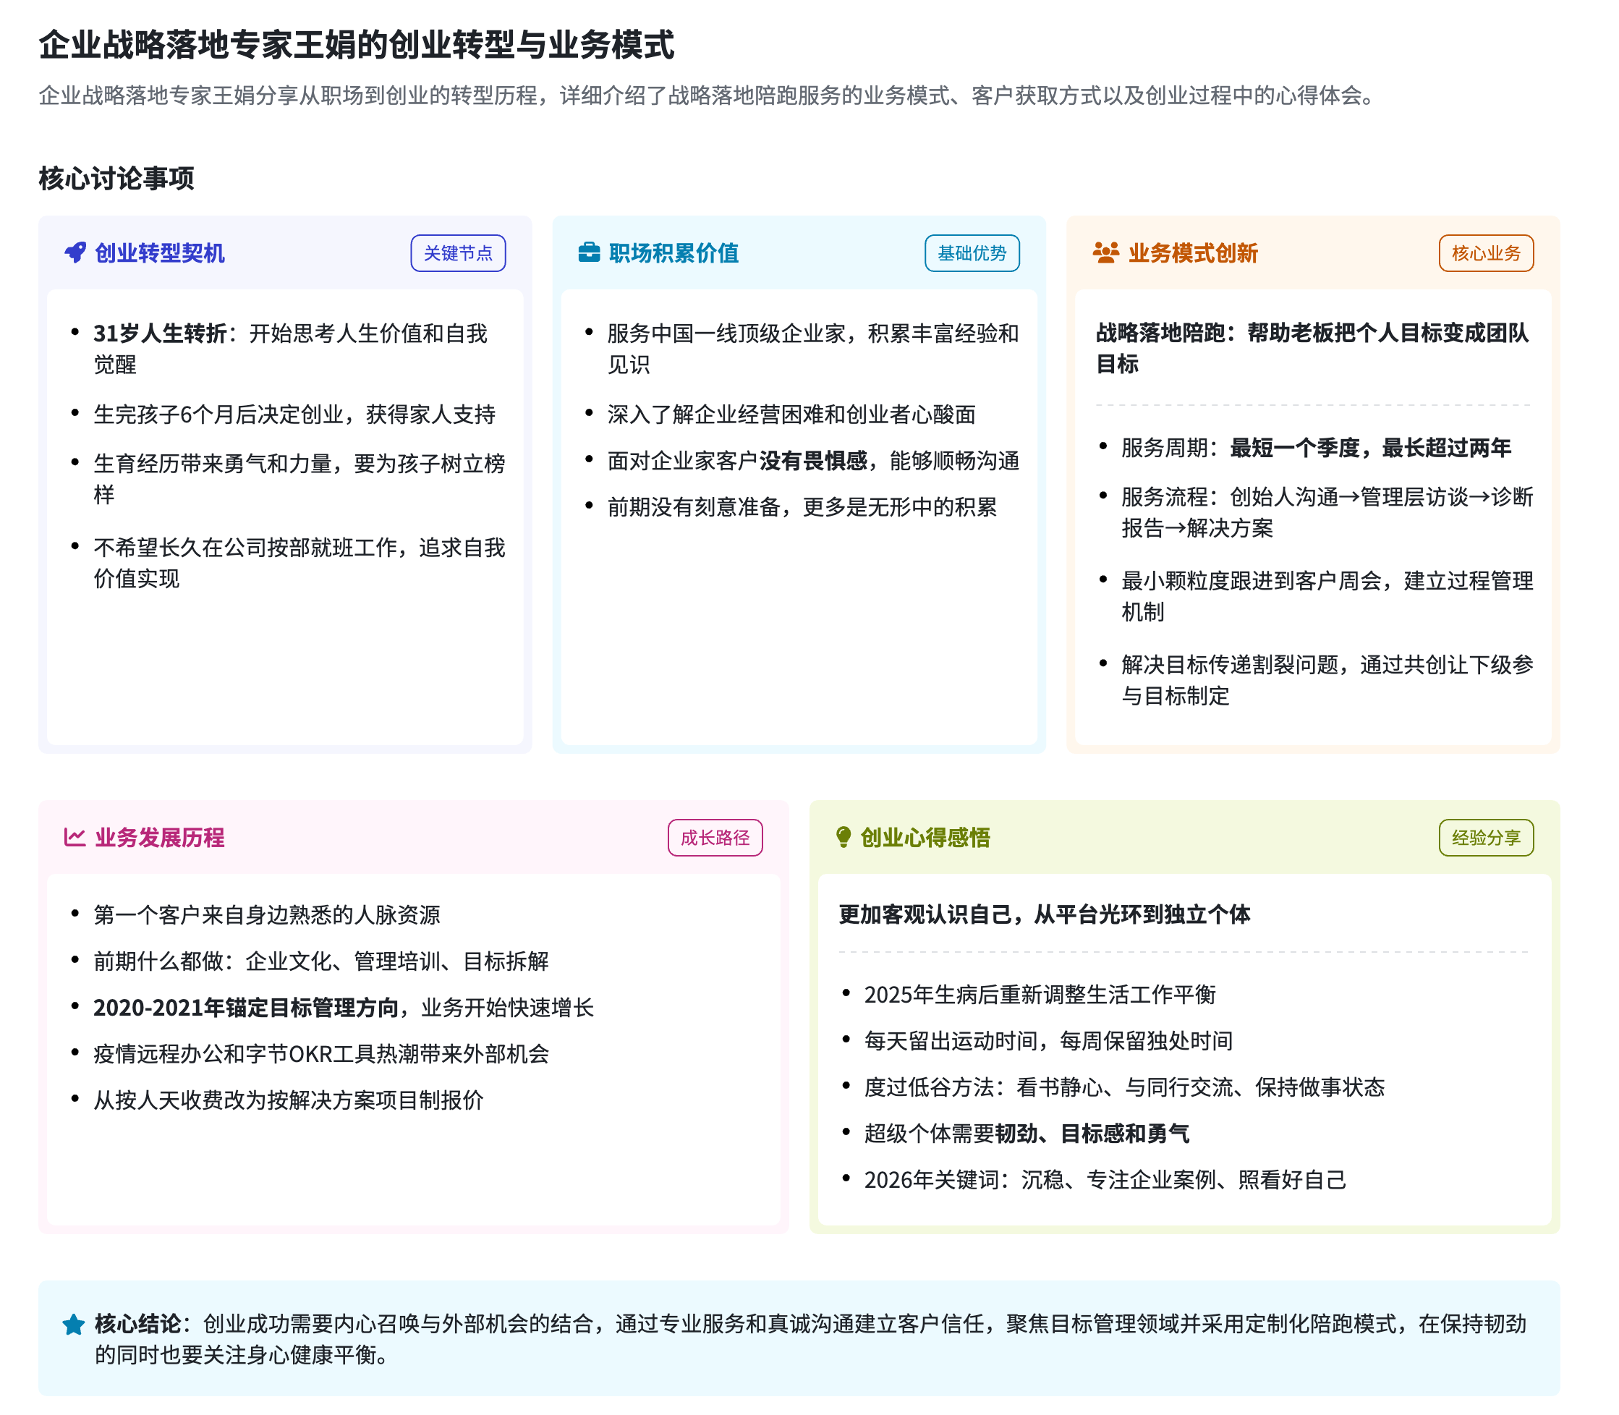Click the 创业转型契机 card heading
This screenshot has height=1415, width=1619.
[160, 252]
